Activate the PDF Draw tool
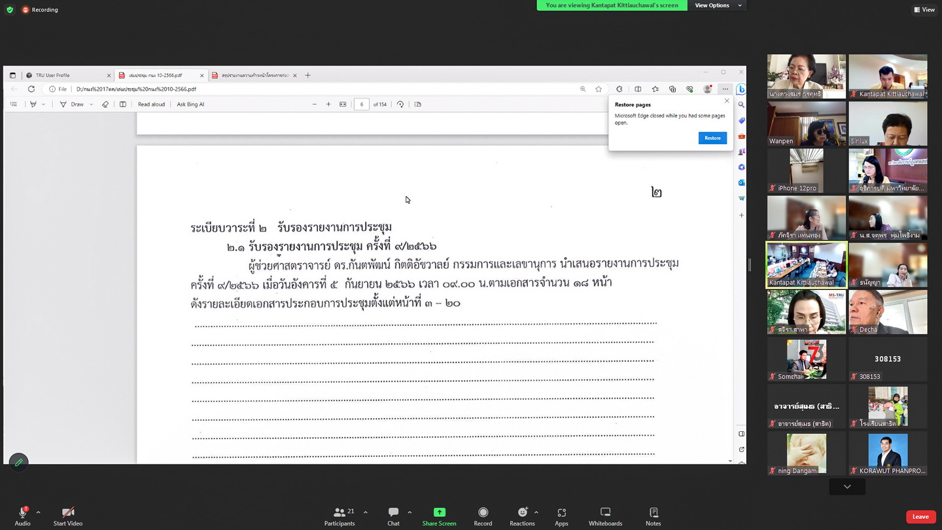942x530 pixels. [x=72, y=104]
